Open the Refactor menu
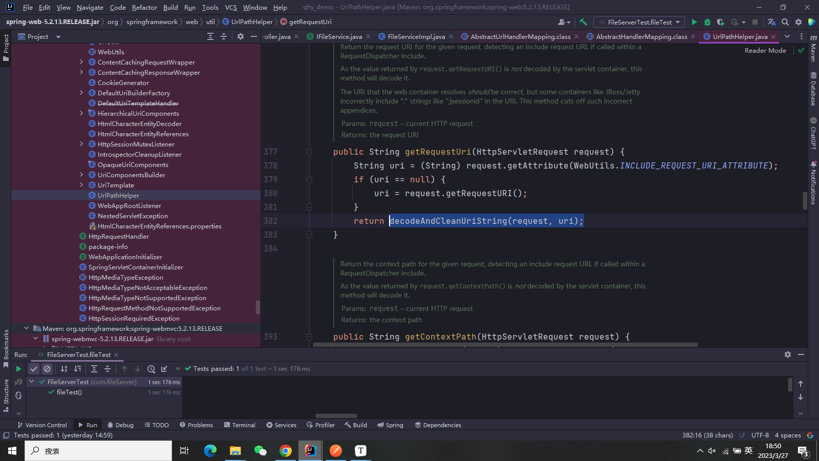 [144, 7]
